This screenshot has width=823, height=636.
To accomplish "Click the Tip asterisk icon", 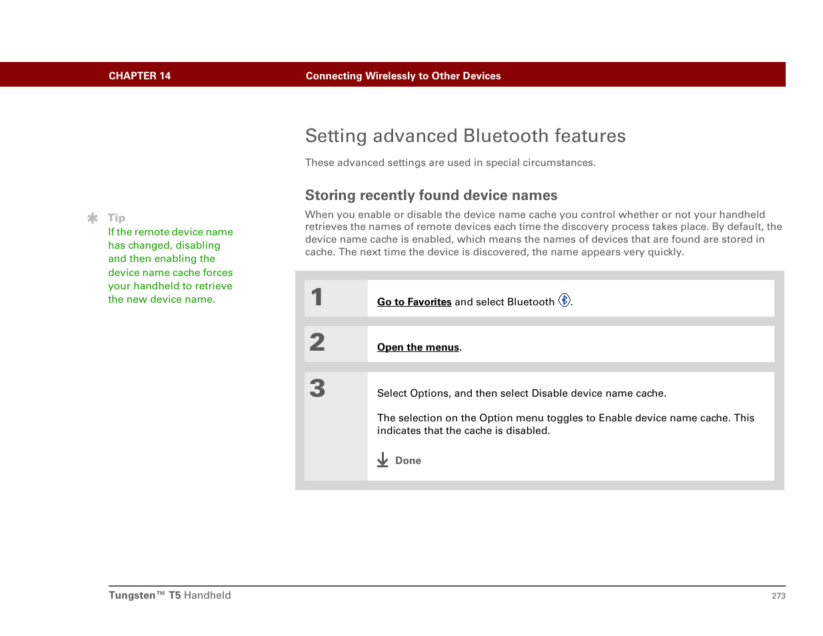I will tap(93, 218).
